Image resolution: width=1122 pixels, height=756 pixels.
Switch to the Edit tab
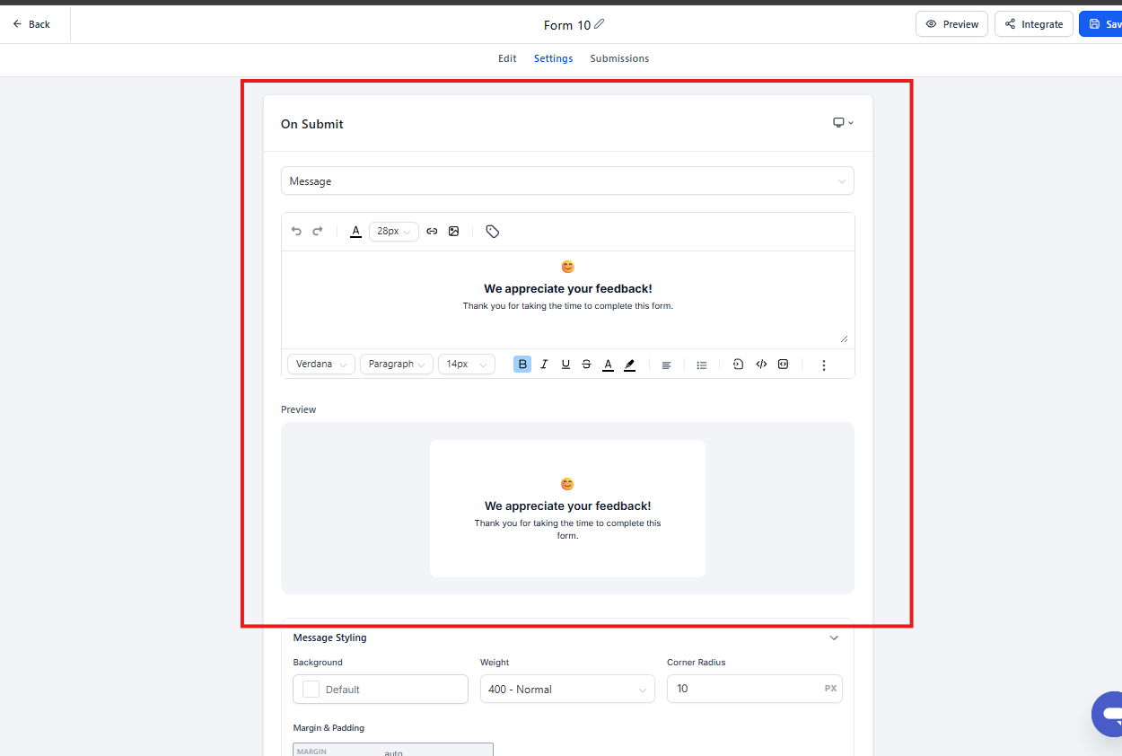coord(507,58)
